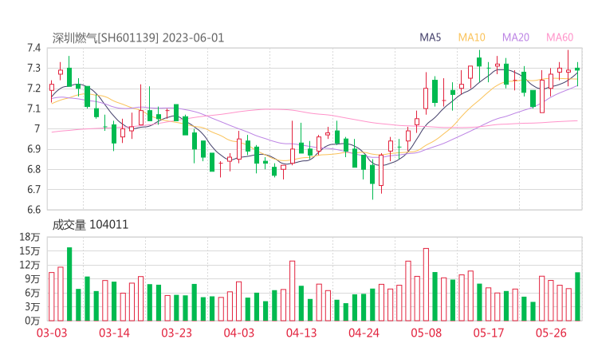Toggle the MA5 legend label
The height and width of the screenshot is (351, 590).
[431, 37]
